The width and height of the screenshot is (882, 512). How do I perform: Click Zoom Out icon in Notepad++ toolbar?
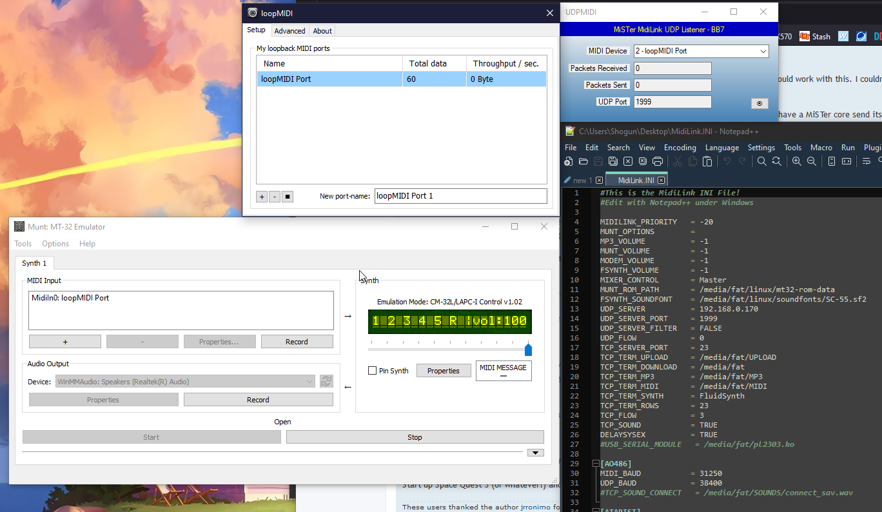point(812,161)
